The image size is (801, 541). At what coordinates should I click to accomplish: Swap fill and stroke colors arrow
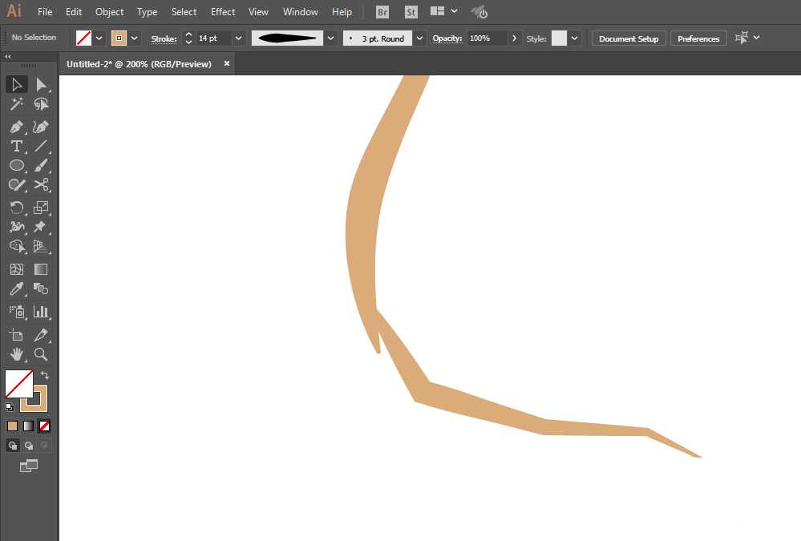point(45,375)
